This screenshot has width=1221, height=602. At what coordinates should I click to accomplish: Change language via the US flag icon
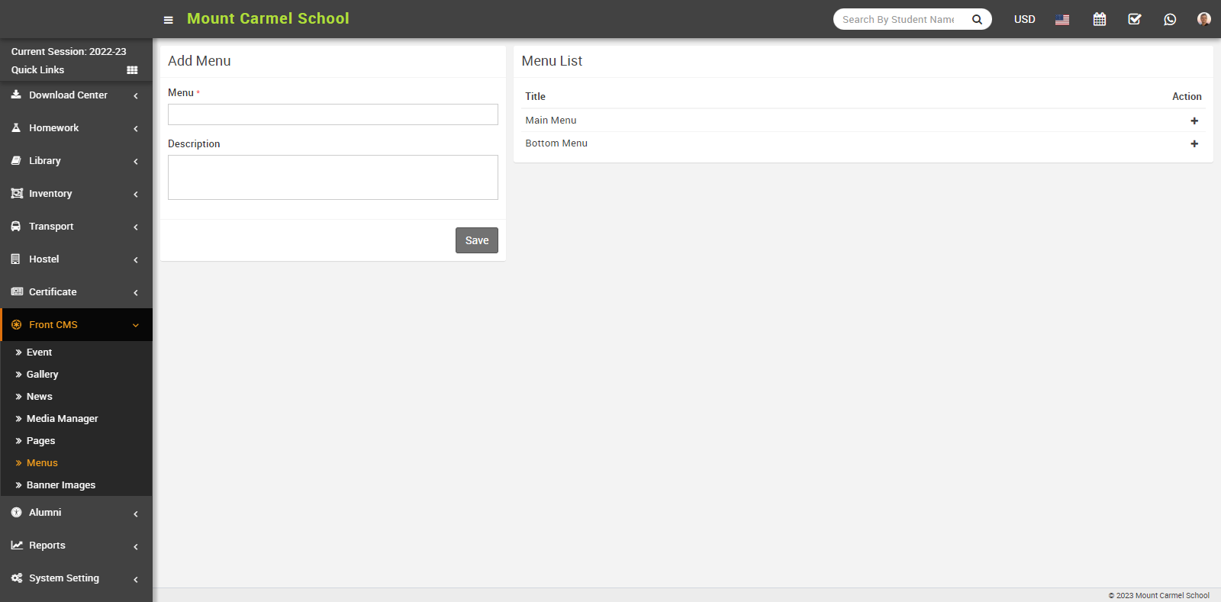click(1062, 20)
